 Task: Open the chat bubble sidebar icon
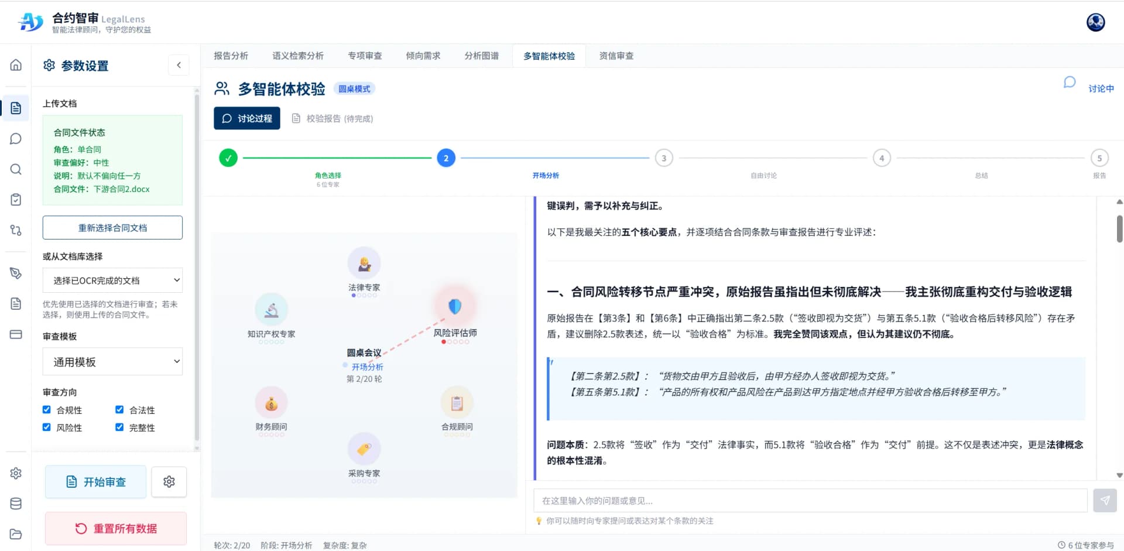pyautogui.click(x=16, y=139)
